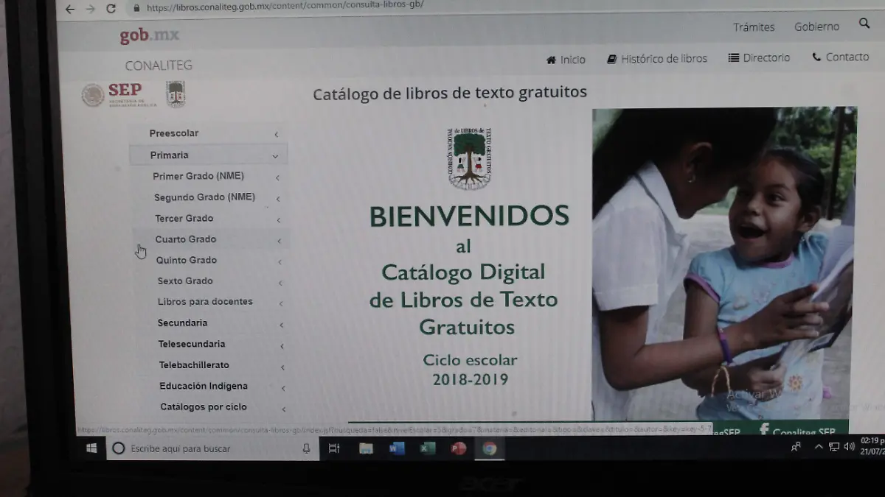Open Histórico de libros menu item
The height and width of the screenshot is (497, 885).
[x=656, y=59]
